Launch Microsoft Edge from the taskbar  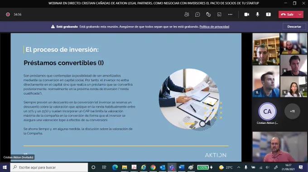pos(115,167)
